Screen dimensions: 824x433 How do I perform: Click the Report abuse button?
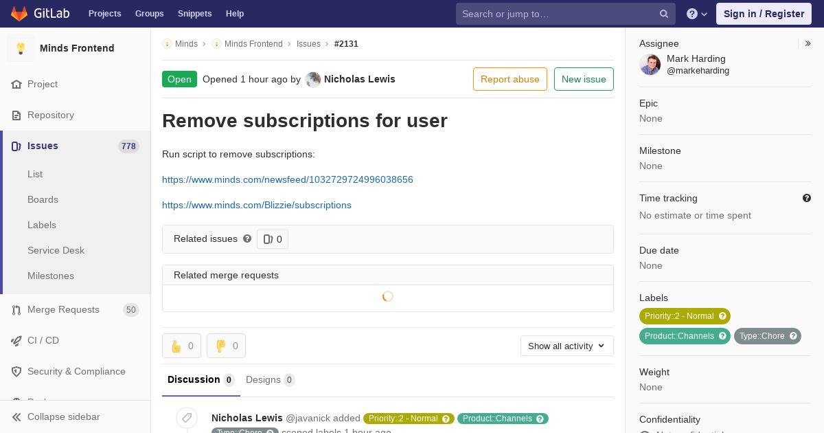[x=510, y=79]
